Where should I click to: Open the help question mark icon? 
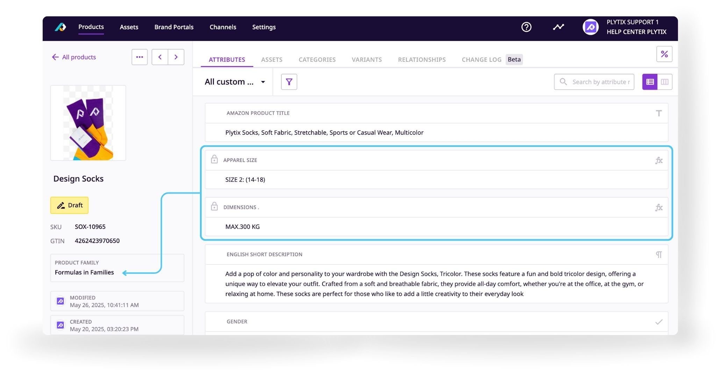click(x=526, y=27)
